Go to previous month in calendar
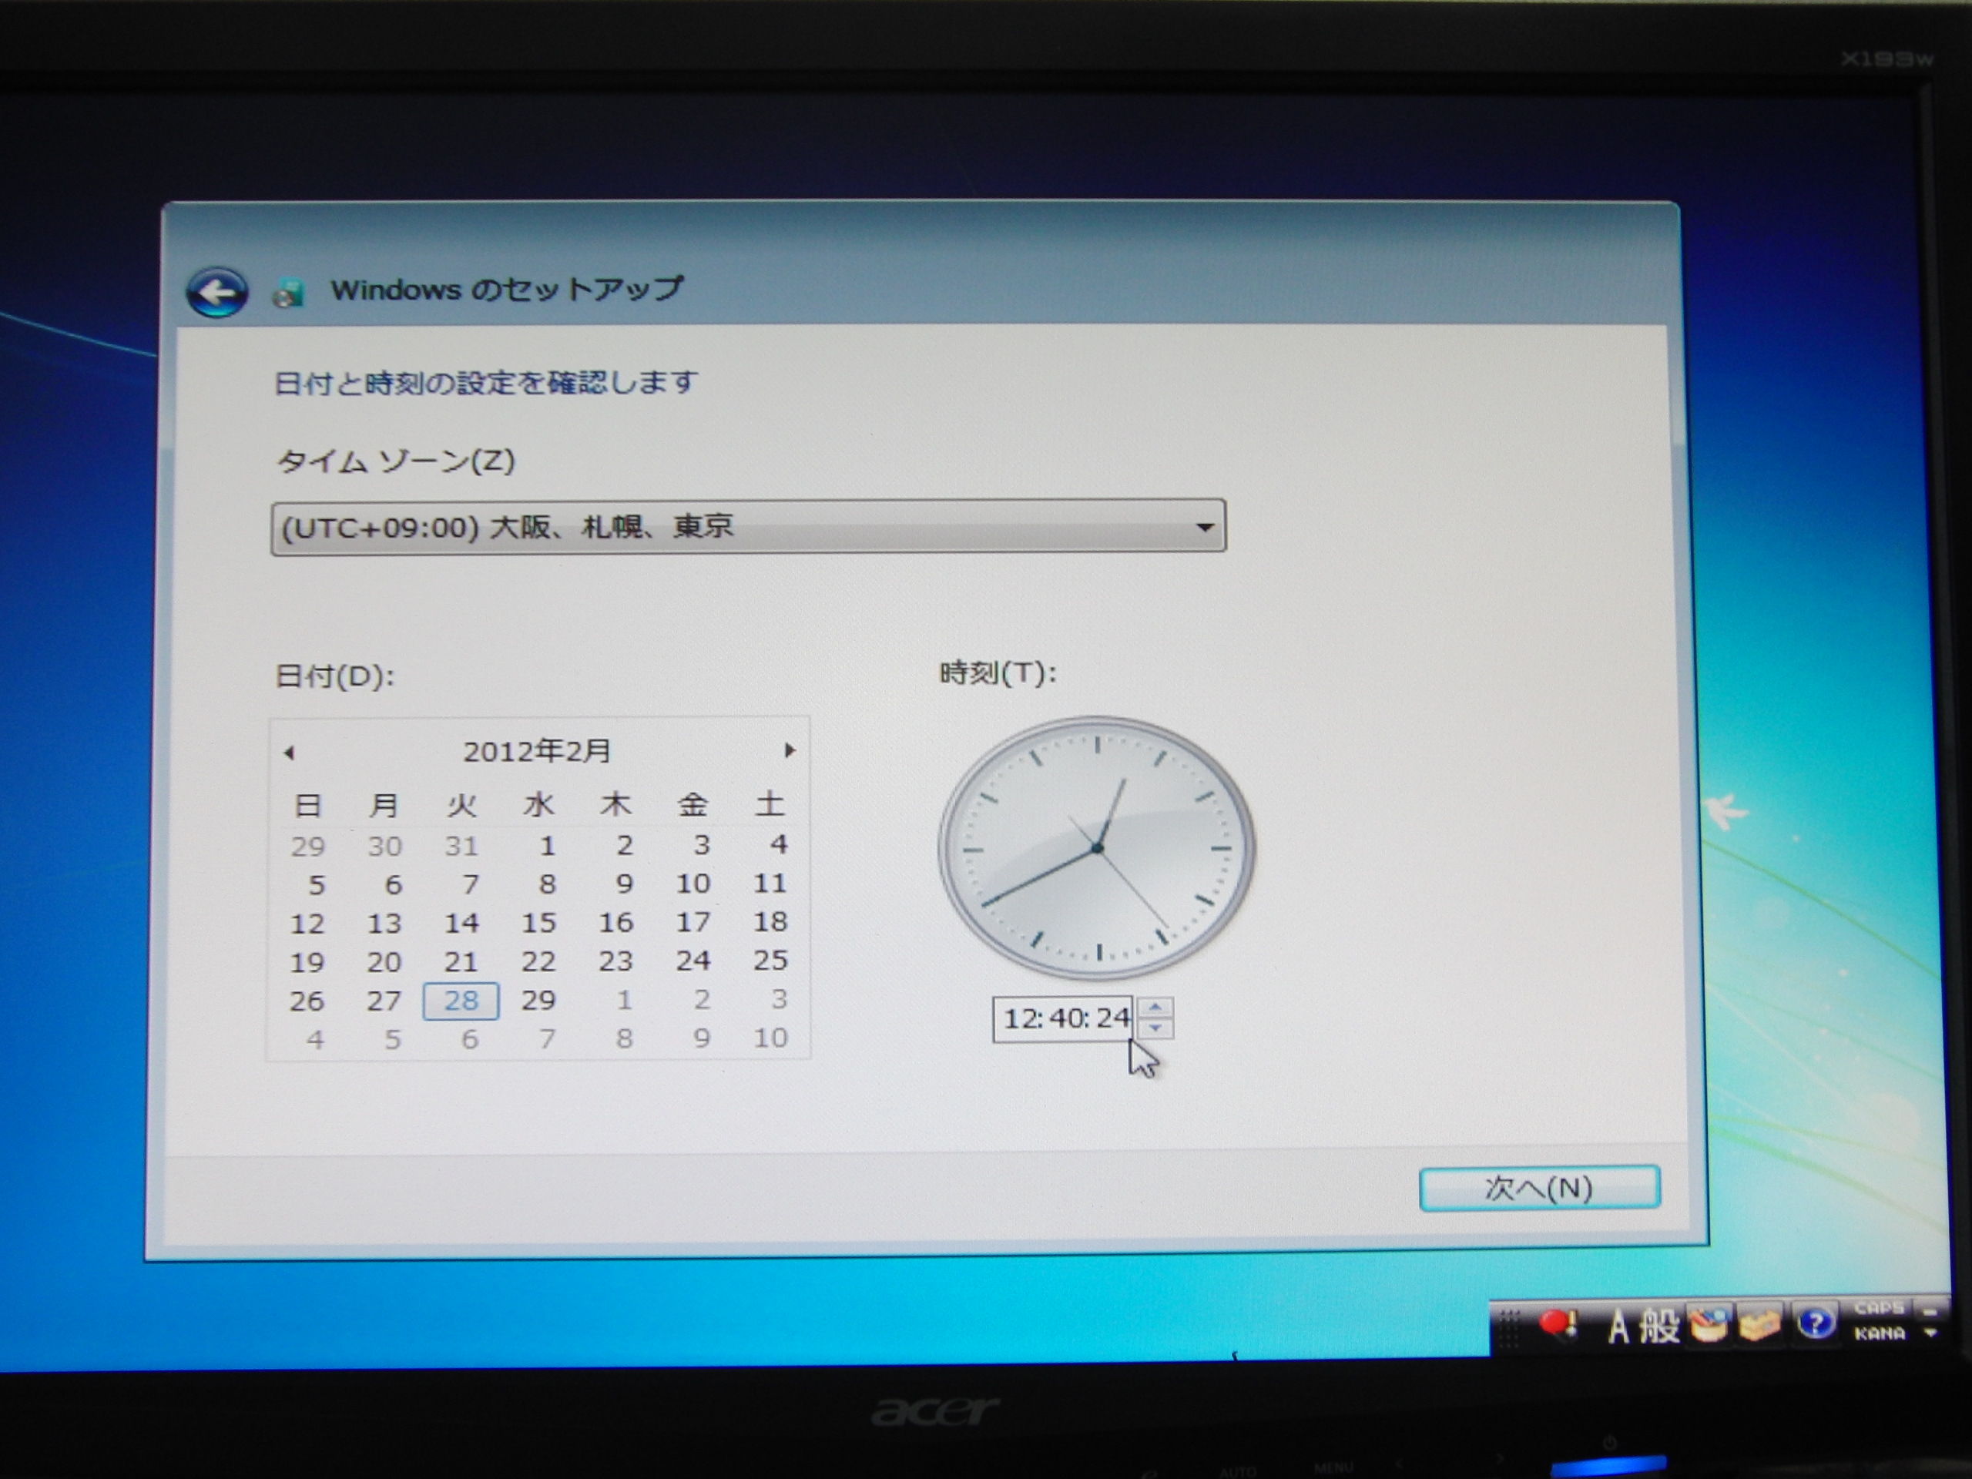The width and height of the screenshot is (1972, 1479). pos(289,753)
